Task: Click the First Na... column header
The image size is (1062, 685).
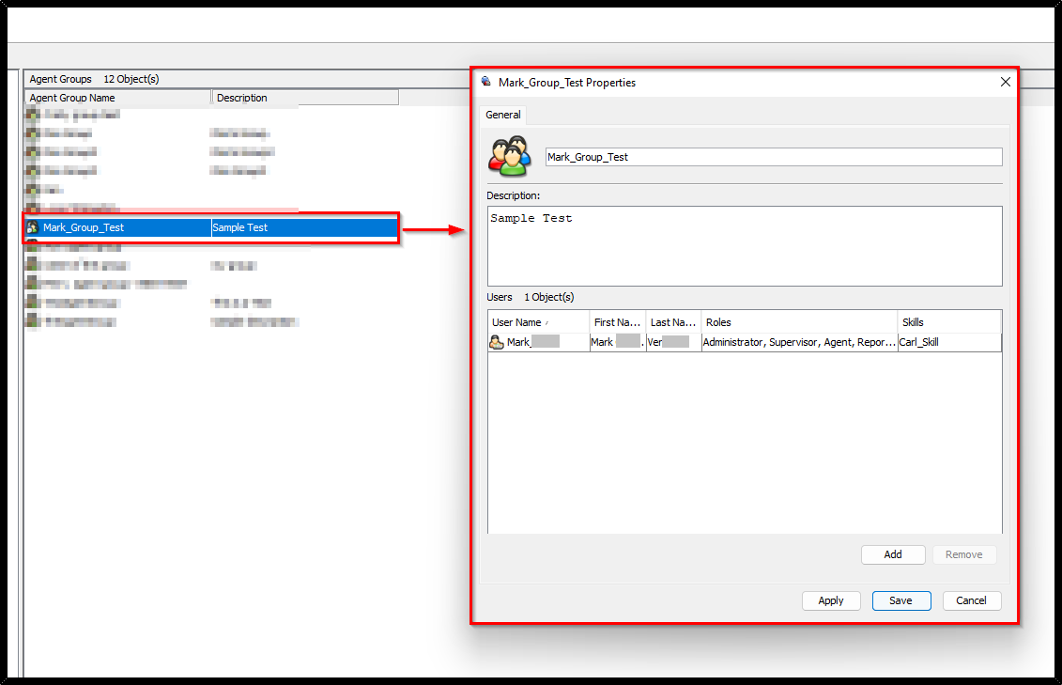Action: [617, 322]
